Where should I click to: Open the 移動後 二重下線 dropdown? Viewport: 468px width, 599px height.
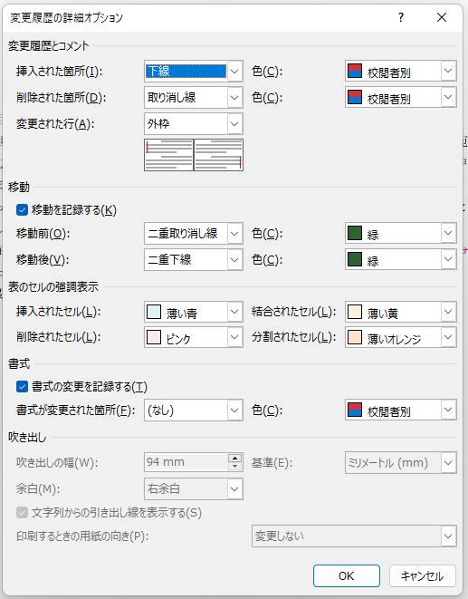point(194,260)
